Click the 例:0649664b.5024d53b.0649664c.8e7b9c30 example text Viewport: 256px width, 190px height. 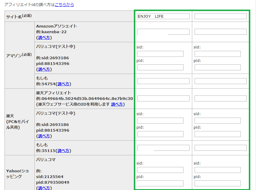coord(84,99)
